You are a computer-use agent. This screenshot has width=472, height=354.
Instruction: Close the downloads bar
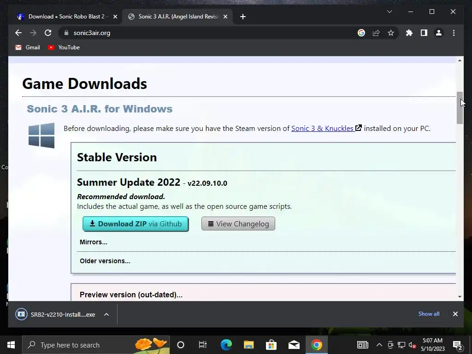[x=455, y=314]
